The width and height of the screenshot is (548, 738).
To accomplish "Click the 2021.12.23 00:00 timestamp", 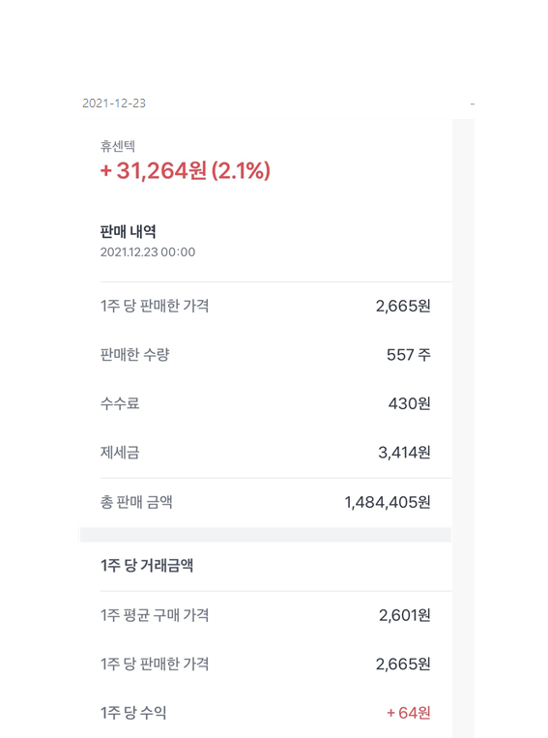I will pos(148,252).
